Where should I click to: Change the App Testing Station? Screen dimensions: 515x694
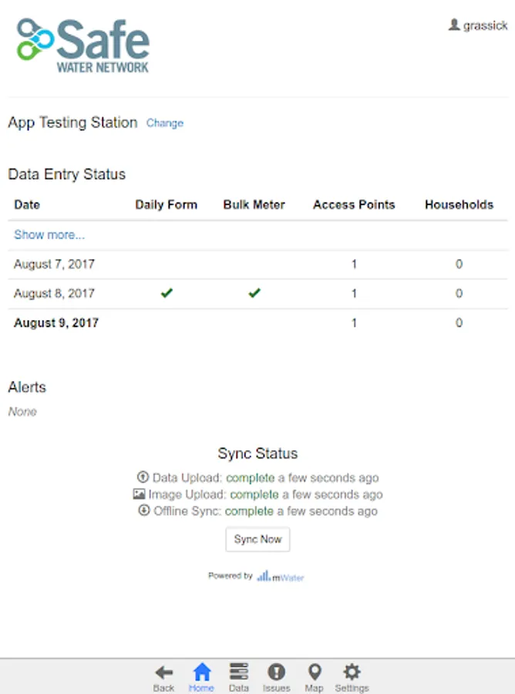click(x=165, y=123)
